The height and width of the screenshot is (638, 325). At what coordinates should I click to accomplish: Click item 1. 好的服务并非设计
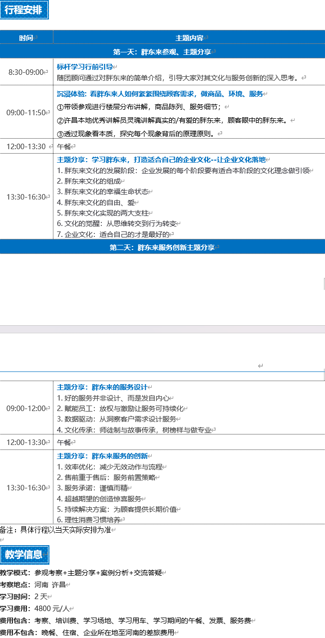click(x=113, y=398)
